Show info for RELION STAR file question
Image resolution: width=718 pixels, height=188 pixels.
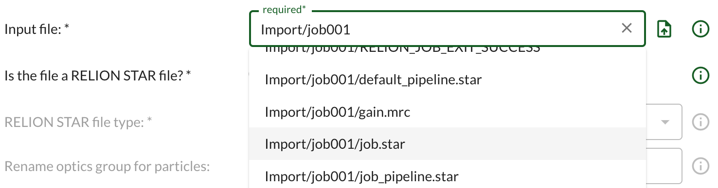click(x=700, y=76)
